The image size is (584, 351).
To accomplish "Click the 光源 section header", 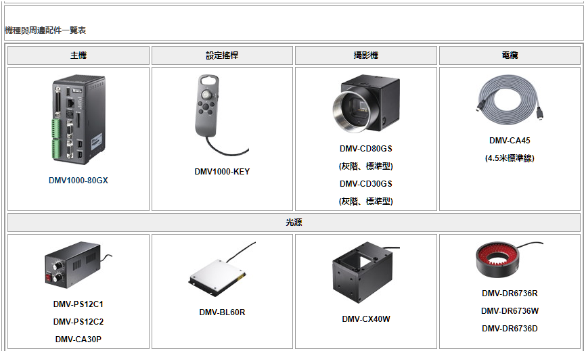I will pyautogui.click(x=294, y=223).
